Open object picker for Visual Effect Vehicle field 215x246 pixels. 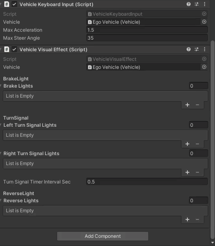(204, 67)
